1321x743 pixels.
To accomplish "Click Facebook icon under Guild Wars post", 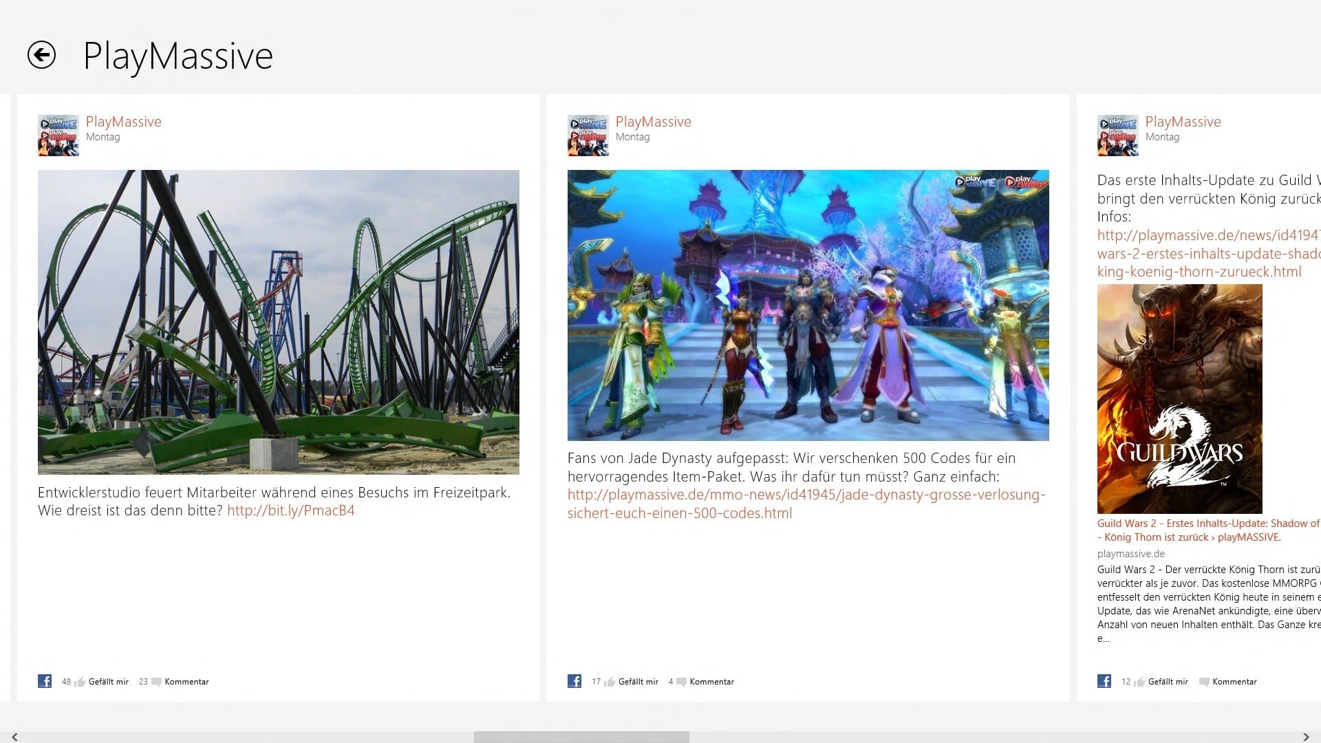I will click(1104, 681).
